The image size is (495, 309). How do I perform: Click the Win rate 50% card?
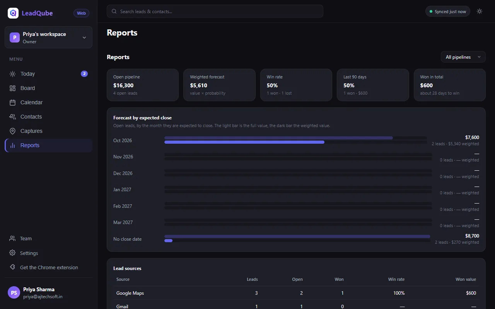click(296, 85)
